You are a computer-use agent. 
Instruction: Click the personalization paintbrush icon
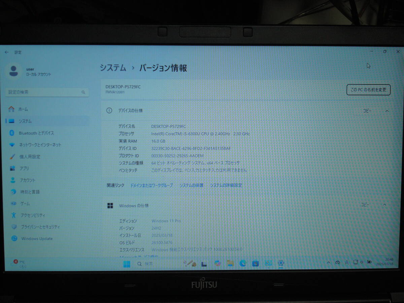tap(12, 157)
